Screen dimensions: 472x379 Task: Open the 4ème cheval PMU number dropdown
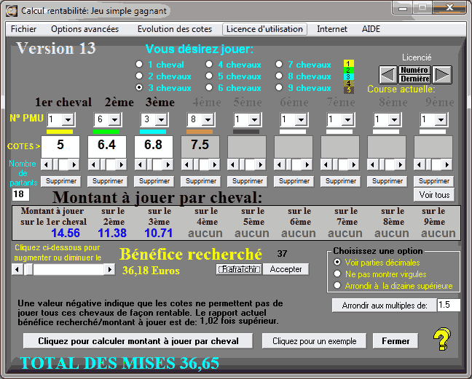[206, 119]
